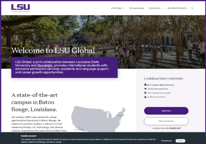This screenshot has height=144, width=206.
Task: Go to the Undergraduate menu item
Action: click(x=136, y=8)
